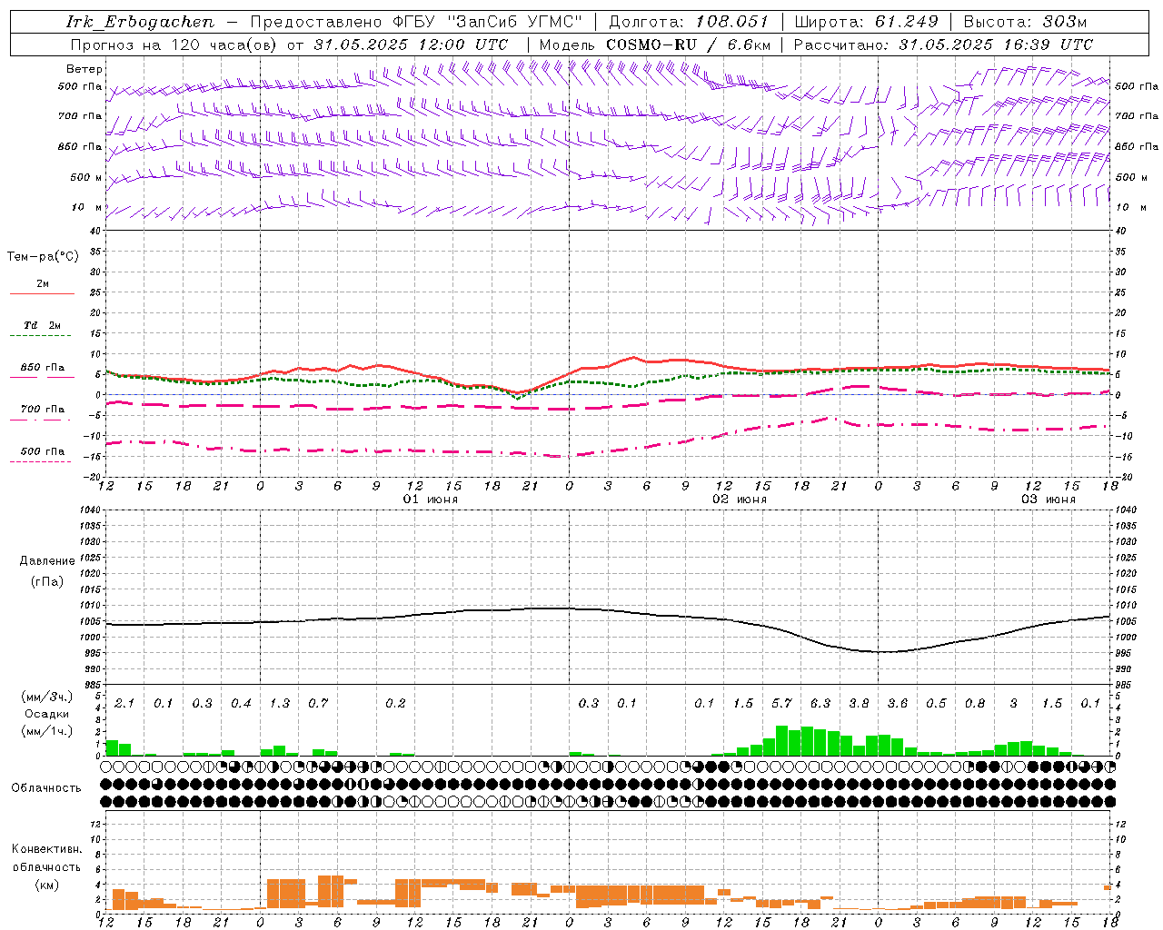This screenshot has width=1163, height=930.
Task: Select the (гПа) pressure unit label
Action: pos(47,581)
